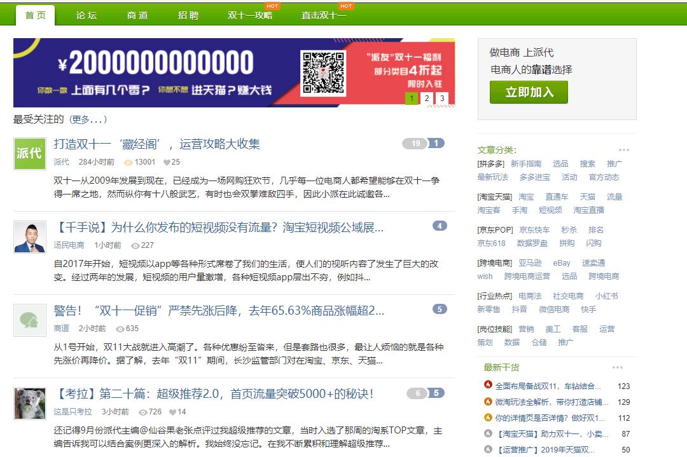Click the 立即加入 green button

529,92
